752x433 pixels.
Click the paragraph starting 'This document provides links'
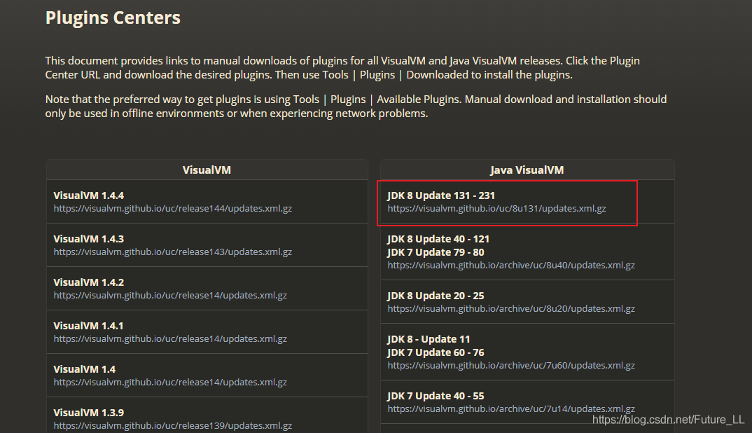pyautogui.click(x=342, y=68)
